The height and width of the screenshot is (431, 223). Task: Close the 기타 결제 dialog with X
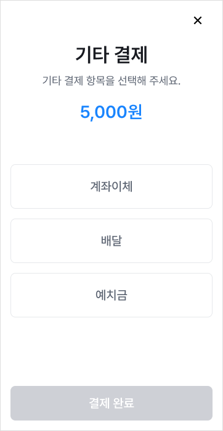198,20
